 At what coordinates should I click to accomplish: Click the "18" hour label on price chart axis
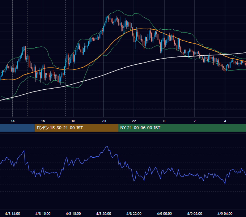[x=73, y=121]
